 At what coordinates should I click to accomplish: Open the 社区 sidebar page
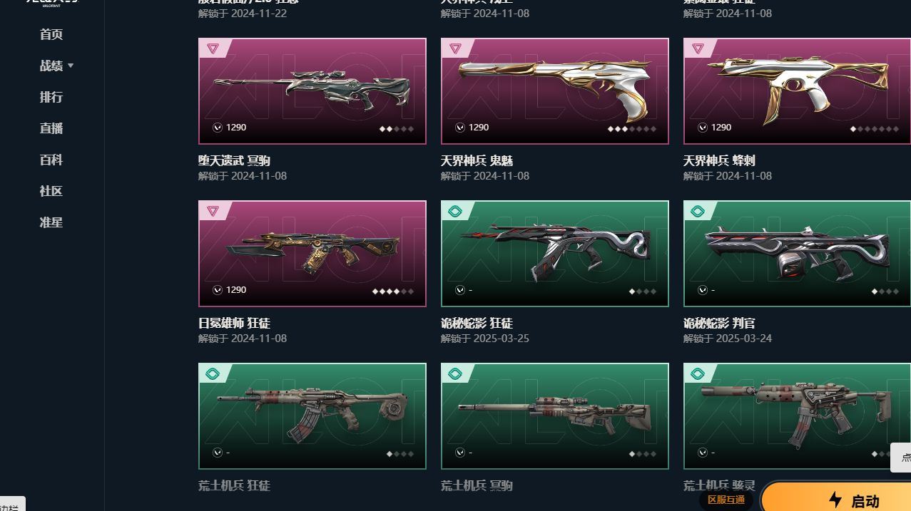[51, 191]
